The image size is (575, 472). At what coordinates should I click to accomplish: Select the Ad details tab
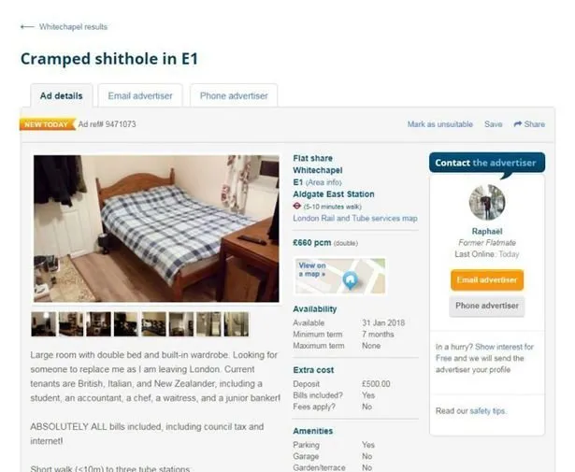click(x=62, y=95)
